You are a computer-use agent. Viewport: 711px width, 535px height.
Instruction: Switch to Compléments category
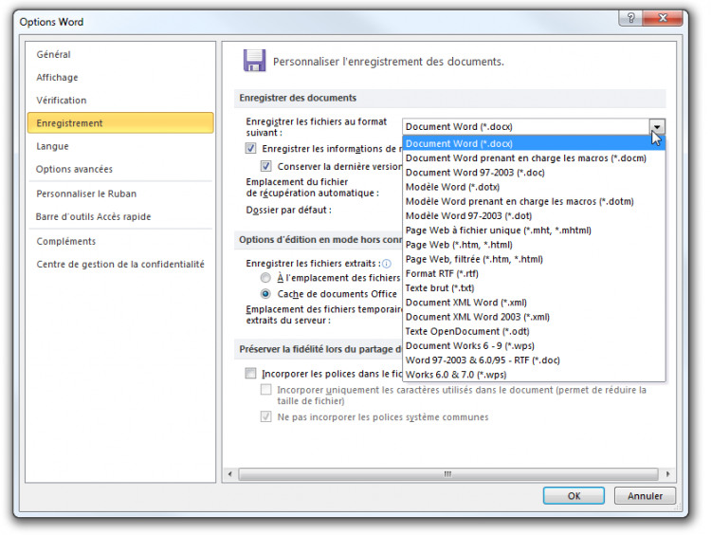click(x=120, y=241)
